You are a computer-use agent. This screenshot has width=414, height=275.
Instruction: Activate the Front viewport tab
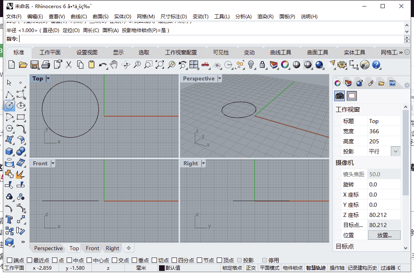pyautogui.click(x=92, y=248)
